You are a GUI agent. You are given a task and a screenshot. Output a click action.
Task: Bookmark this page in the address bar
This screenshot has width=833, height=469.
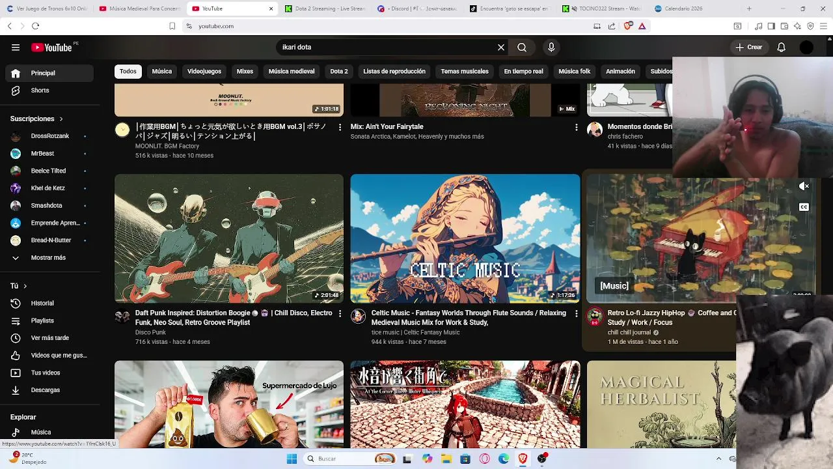tap(172, 26)
